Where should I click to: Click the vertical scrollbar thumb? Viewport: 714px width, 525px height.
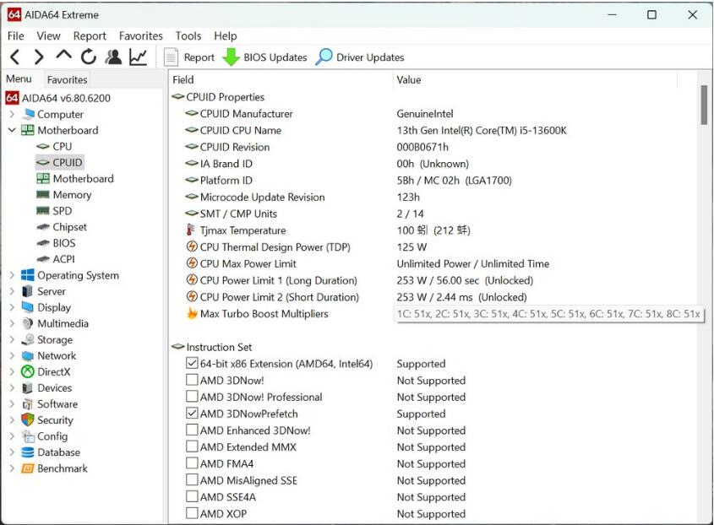(x=704, y=104)
